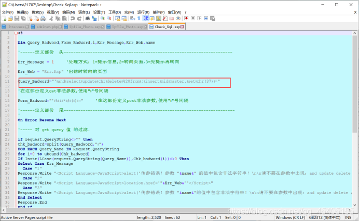Cut selection with the scissors icon
The image size is (359, 221).
pos(51,18)
